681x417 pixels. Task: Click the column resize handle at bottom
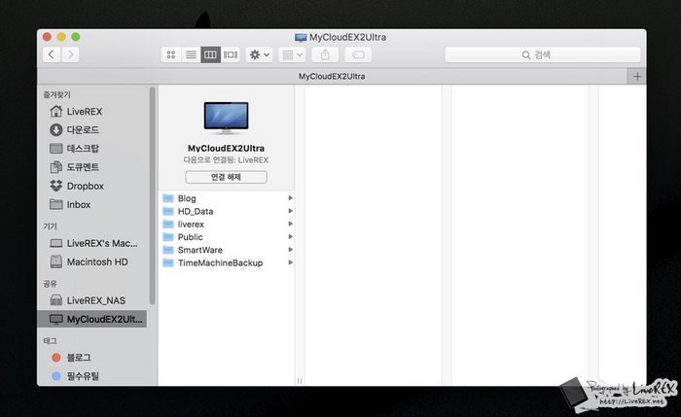tap(300, 381)
